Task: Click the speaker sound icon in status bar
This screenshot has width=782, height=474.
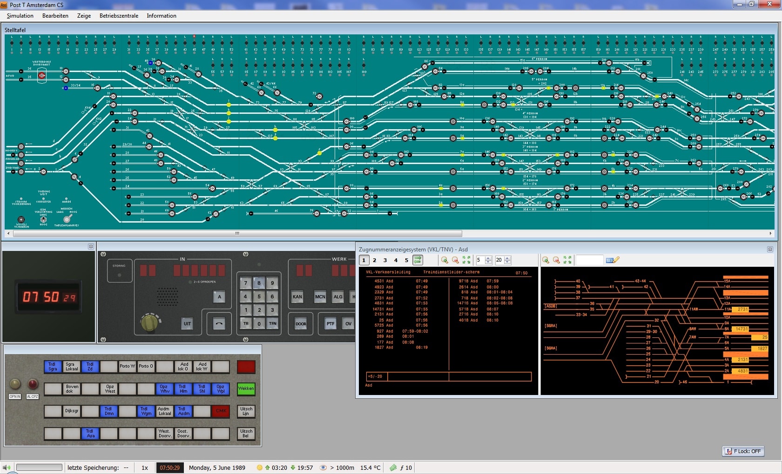Action: (x=7, y=467)
